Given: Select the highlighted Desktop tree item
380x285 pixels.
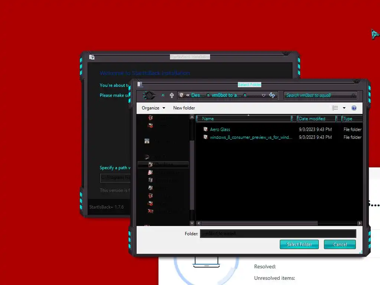Looking at the screenshot, I should point(163,164).
